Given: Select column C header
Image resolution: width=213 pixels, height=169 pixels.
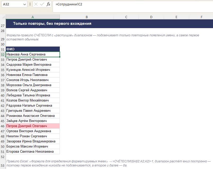Looking at the screenshot, I should (126, 17).
